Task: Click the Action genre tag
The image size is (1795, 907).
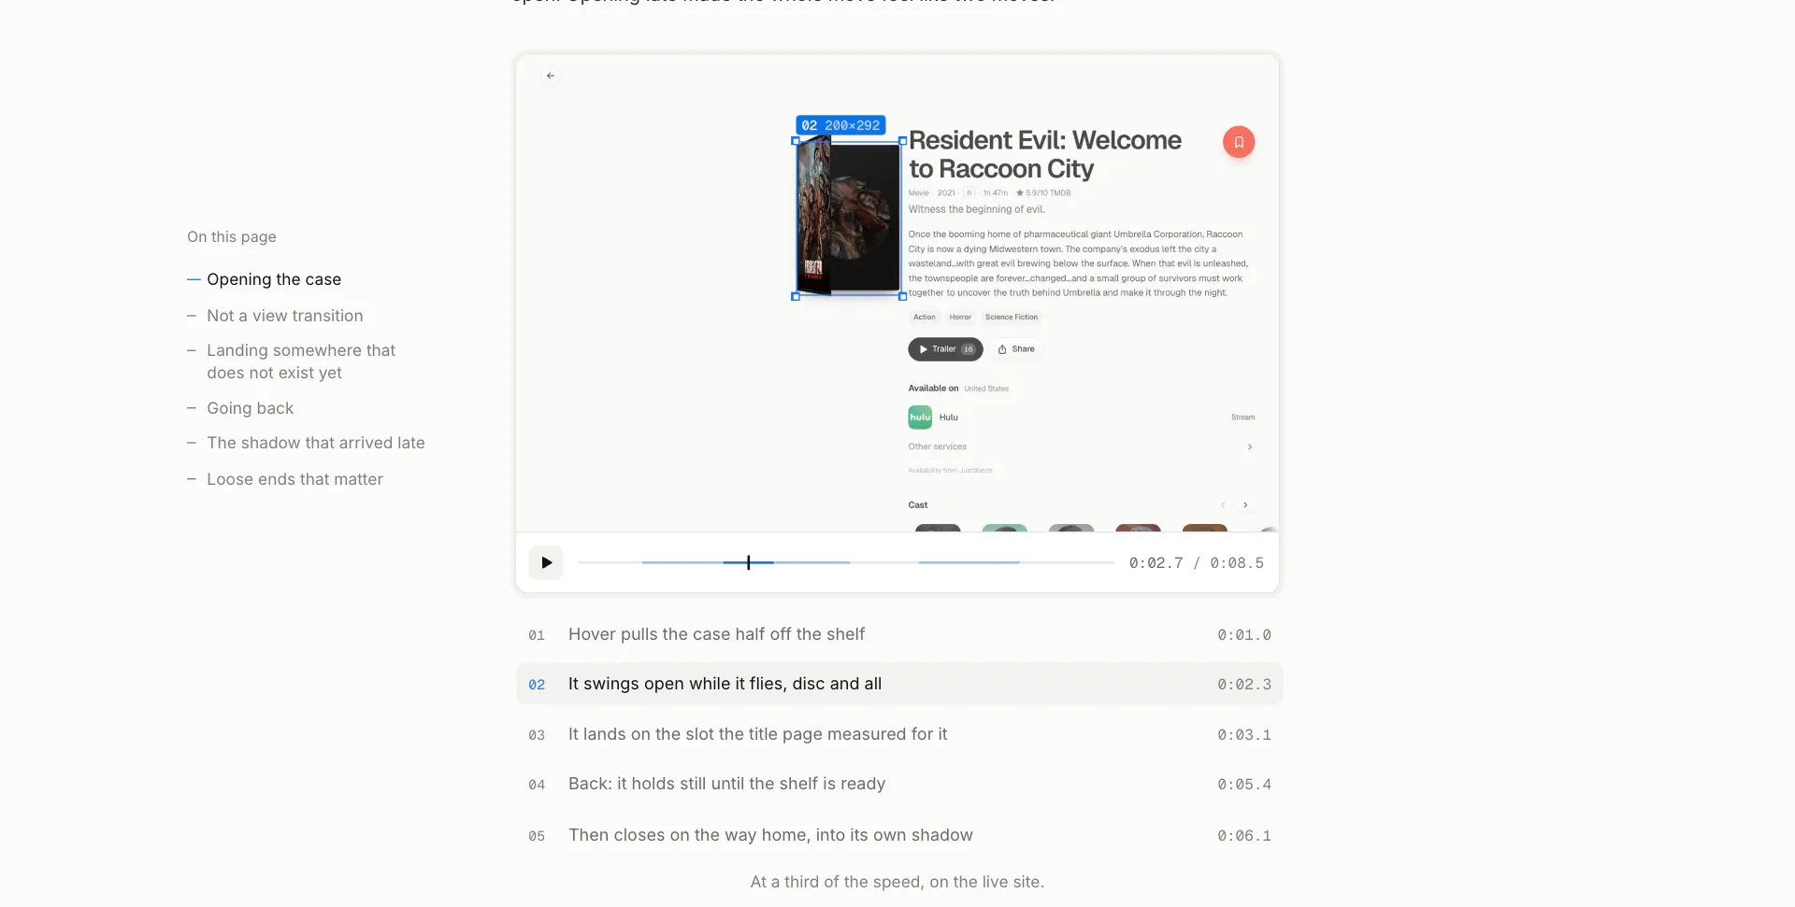Action: click(925, 318)
